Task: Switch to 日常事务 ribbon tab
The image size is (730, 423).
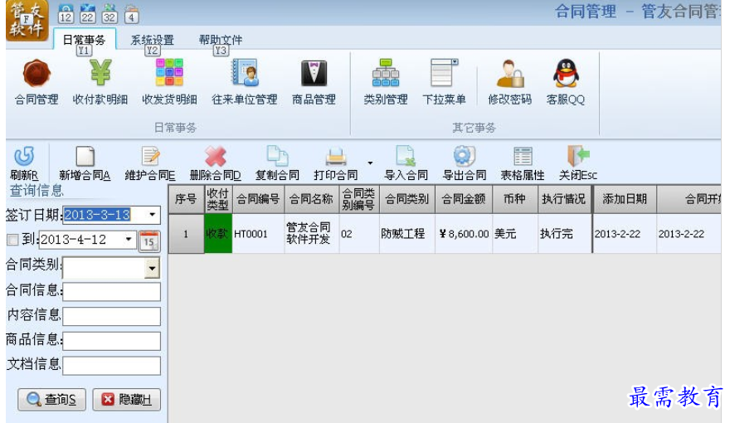Action: coord(85,40)
